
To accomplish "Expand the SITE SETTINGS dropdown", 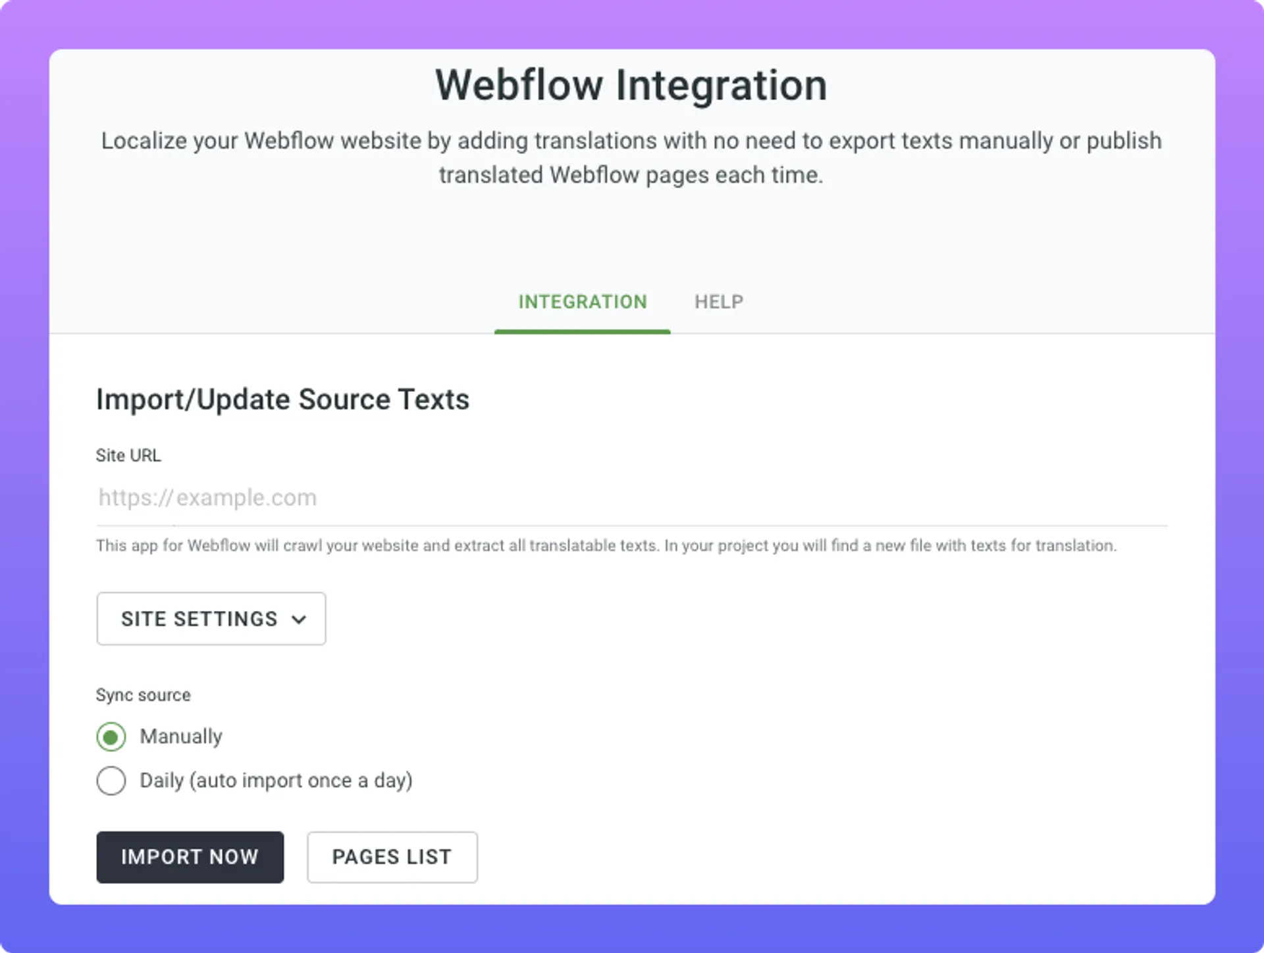I will [210, 619].
